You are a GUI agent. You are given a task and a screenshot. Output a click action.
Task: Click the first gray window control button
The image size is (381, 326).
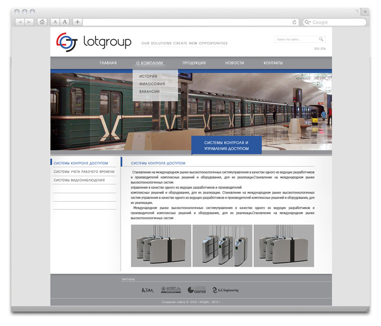tap(17, 12)
